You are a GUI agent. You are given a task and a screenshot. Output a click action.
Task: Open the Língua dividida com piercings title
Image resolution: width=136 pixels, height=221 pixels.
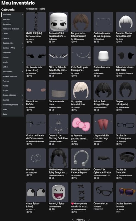101,137
